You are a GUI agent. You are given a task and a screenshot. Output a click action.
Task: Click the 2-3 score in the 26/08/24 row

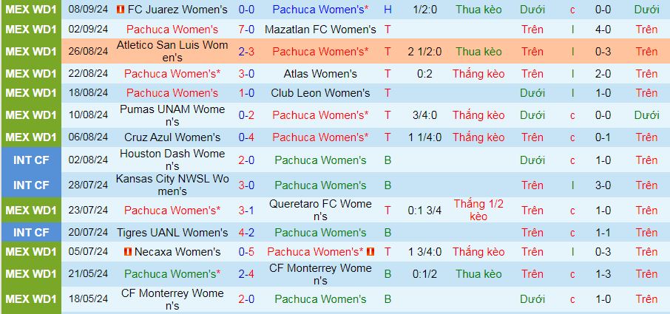(x=246, y=52)
